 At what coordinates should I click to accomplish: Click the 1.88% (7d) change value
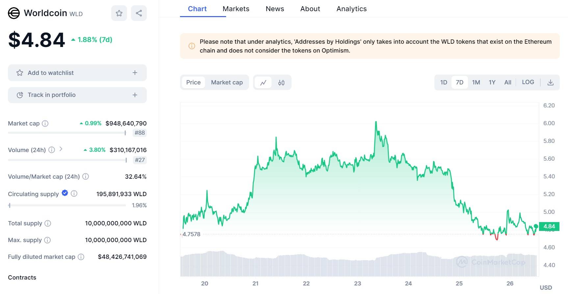click(x=95, y=40)
